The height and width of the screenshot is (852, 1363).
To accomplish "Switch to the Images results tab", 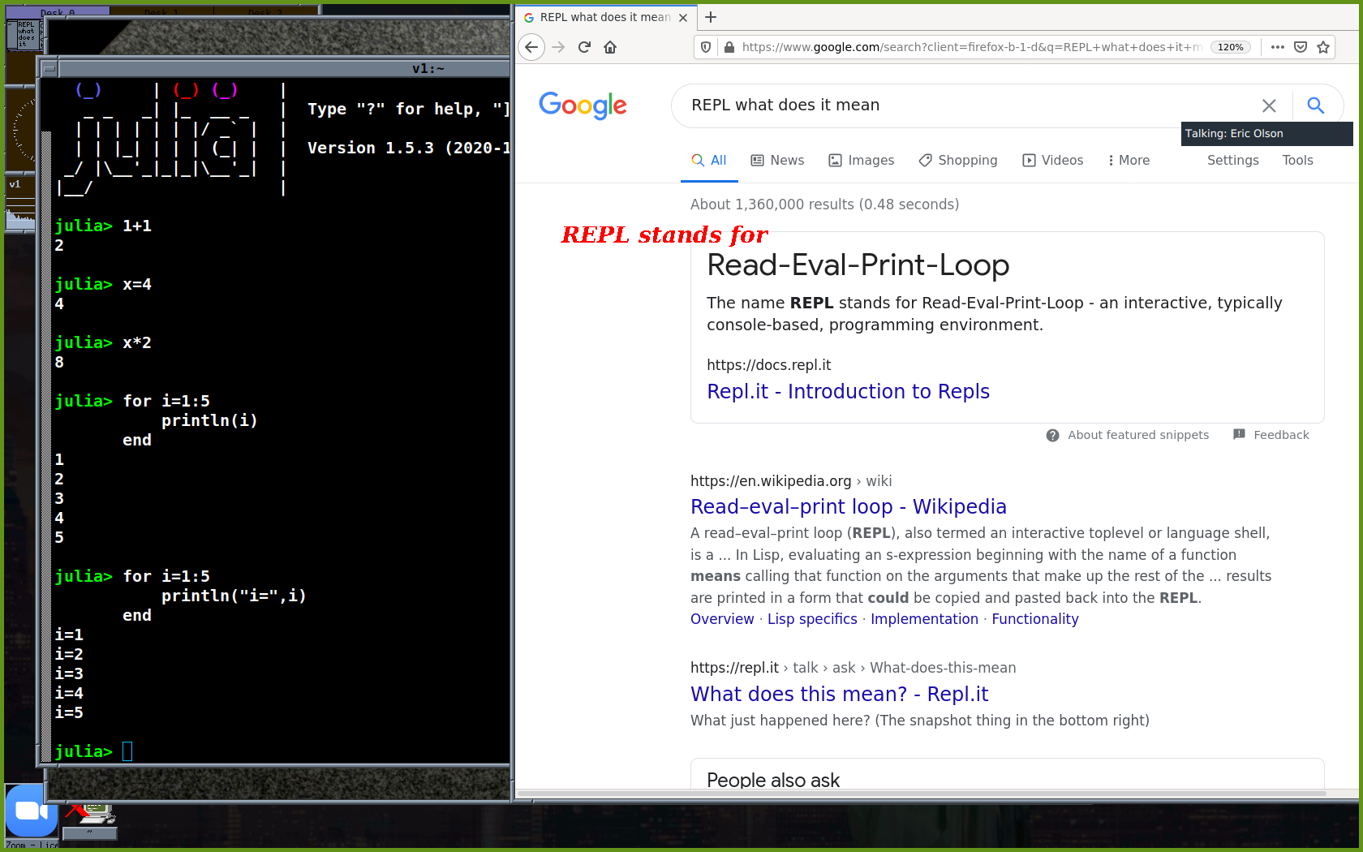I will point(861,161).
